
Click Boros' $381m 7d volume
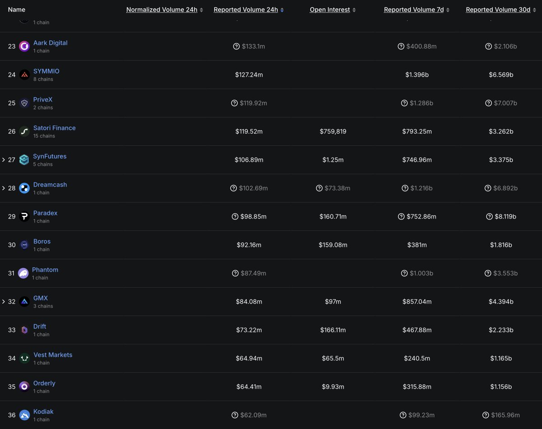(417, 245)
